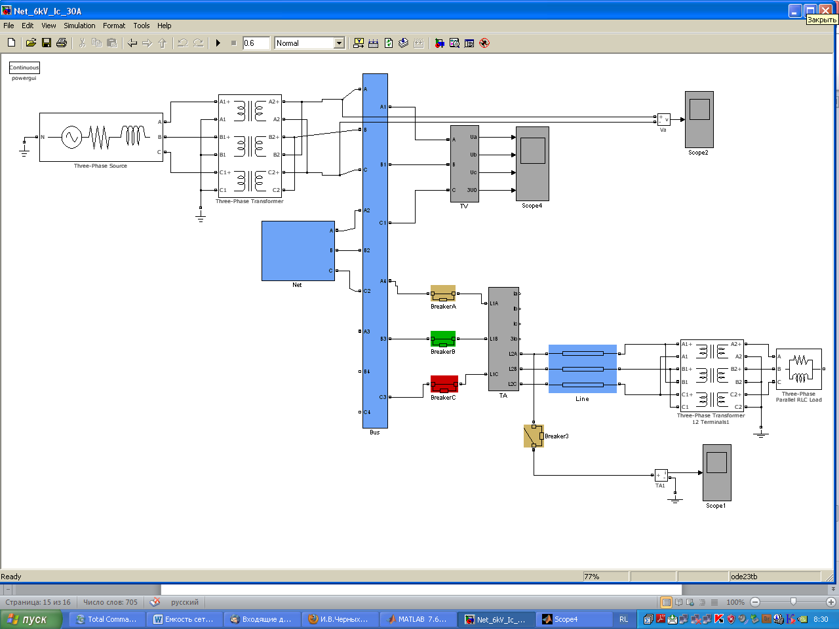Switch to the Word document taskbar button
The image size is (839, 629).
click(x=184, y=619)
